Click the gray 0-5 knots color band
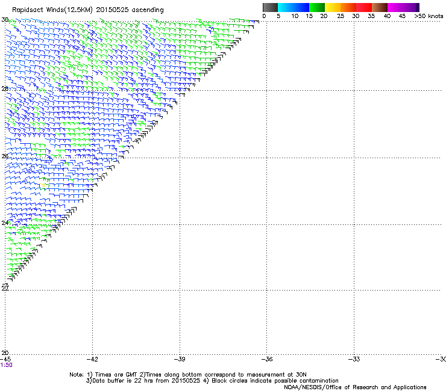Screen dimensions: 446x391 pos(270,7)
